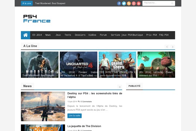The height and width of the screenshot is (131, 196).
Task: Open the YouTube social icon
Action: [x=139, y=3]
